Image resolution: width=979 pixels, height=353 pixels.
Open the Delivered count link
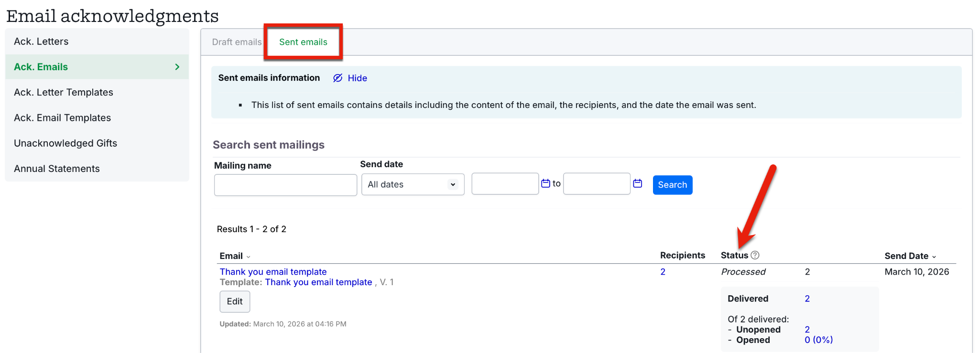(807, 299)
